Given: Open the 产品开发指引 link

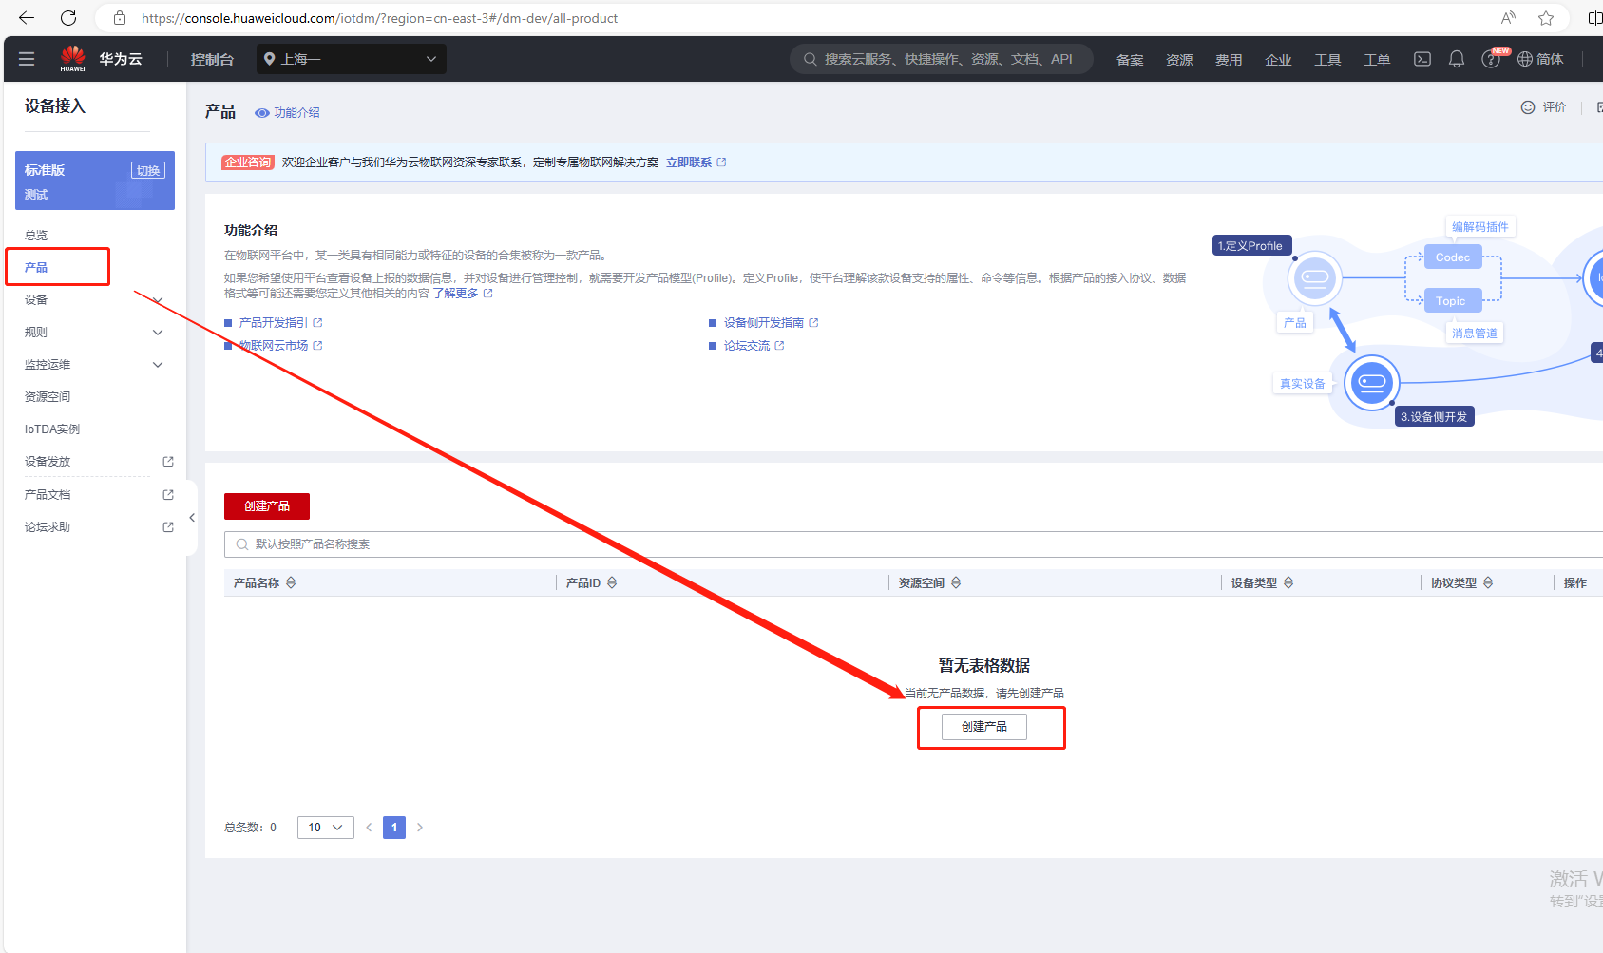Looking at the screenshot, I should [x=274, y=323].
